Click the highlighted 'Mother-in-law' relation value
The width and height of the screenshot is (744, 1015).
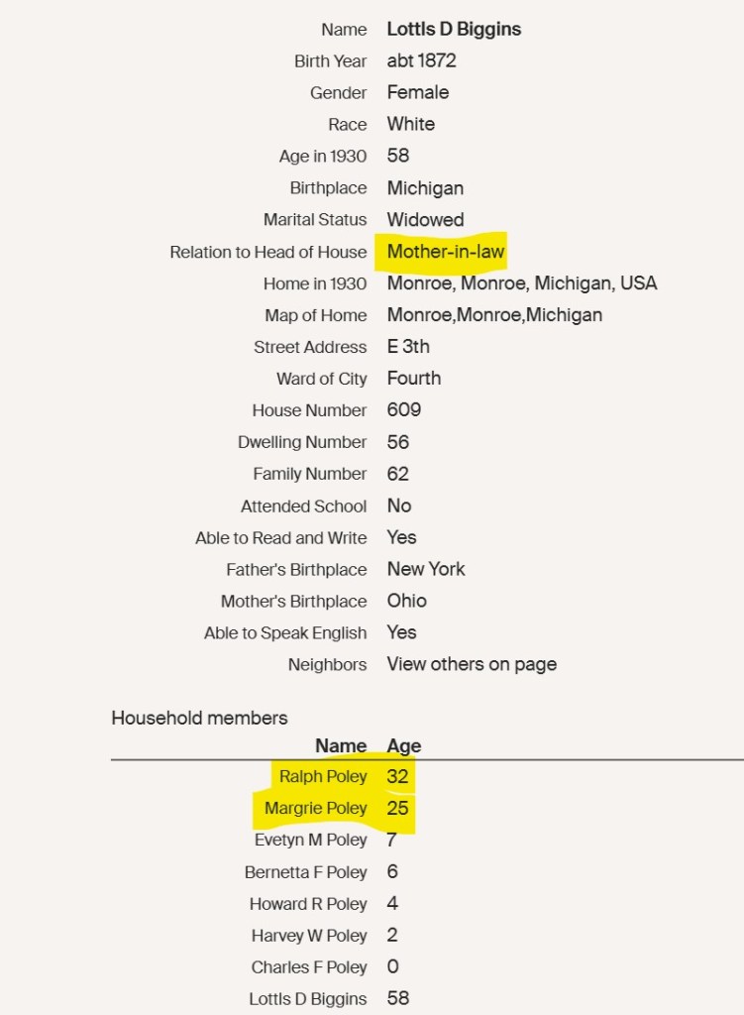point(446,252)
